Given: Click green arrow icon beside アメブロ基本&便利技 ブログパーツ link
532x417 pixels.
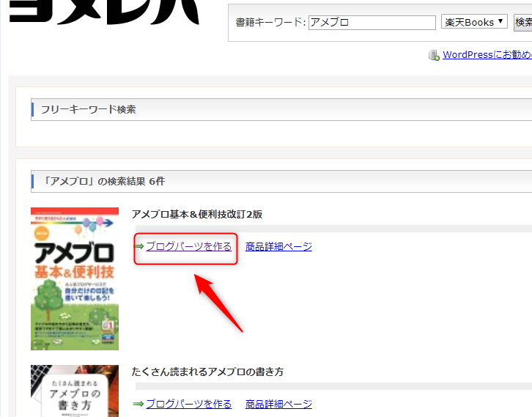Looking at the screenshot, I should coord(139,246).
